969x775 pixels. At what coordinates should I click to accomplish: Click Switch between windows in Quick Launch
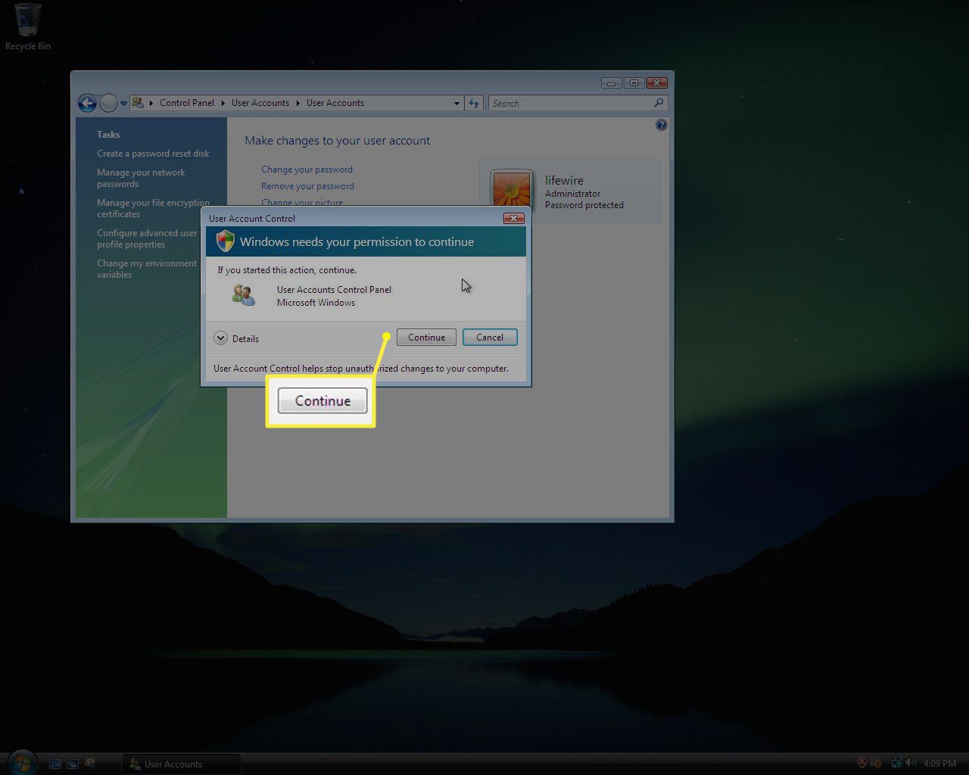(x=73, y=764)
